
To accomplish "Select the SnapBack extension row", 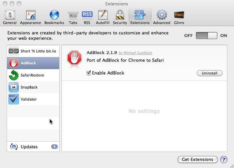I will (x=33, y=87).
